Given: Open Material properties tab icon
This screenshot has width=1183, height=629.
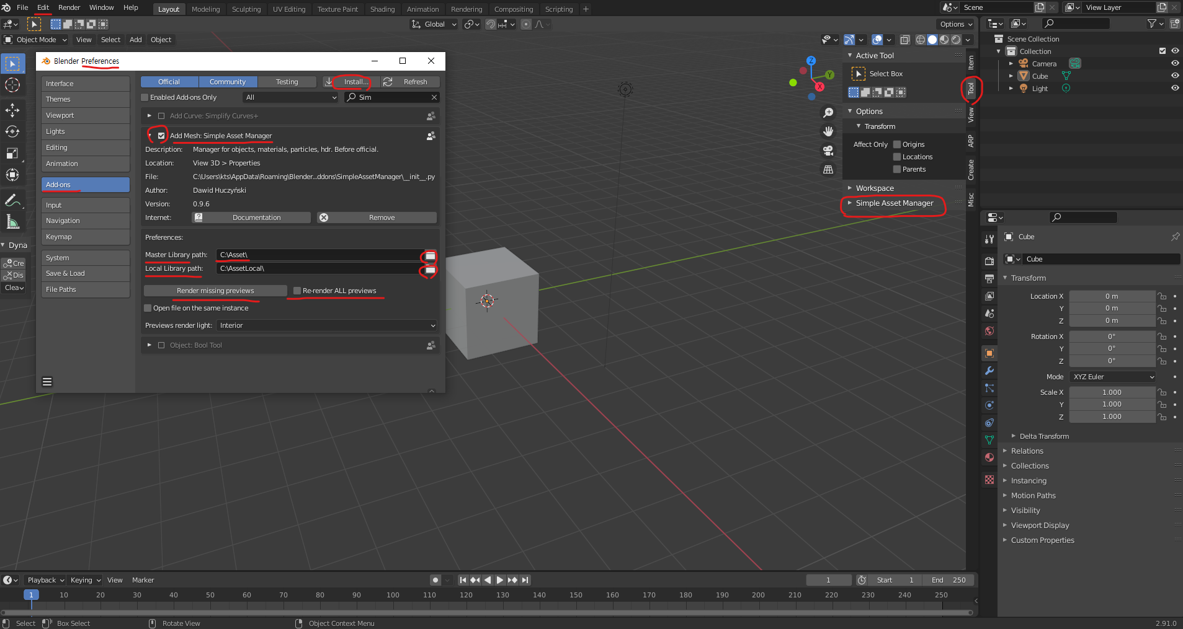Looking at the screenshot, I should 989,457.
